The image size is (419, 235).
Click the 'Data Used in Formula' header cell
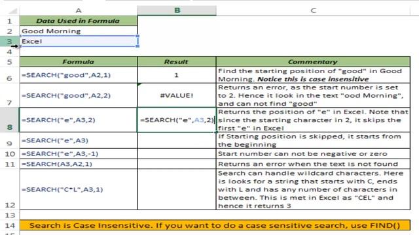79,21
